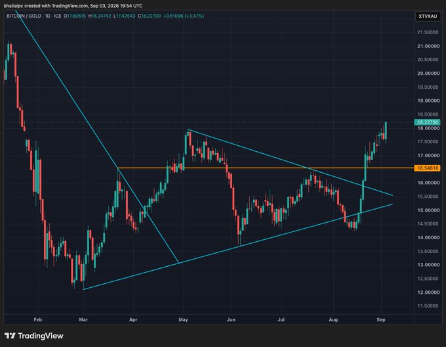Click the change value +0.61096 (+3.47%)
The height and width of the screenshot is (347, 446).
tap(184, 16)
